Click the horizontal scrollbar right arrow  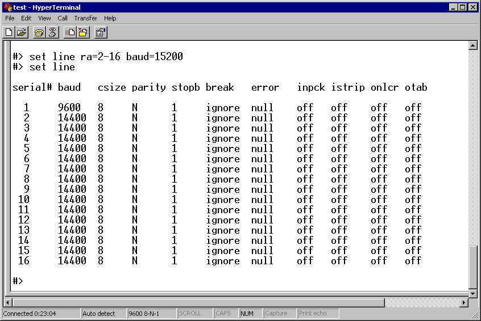tap(463, 303)
